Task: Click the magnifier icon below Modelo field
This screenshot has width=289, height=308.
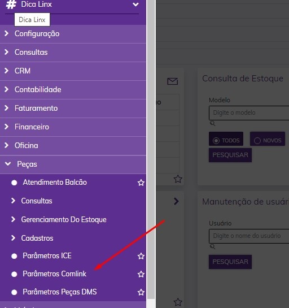Action: coord(212,124)
